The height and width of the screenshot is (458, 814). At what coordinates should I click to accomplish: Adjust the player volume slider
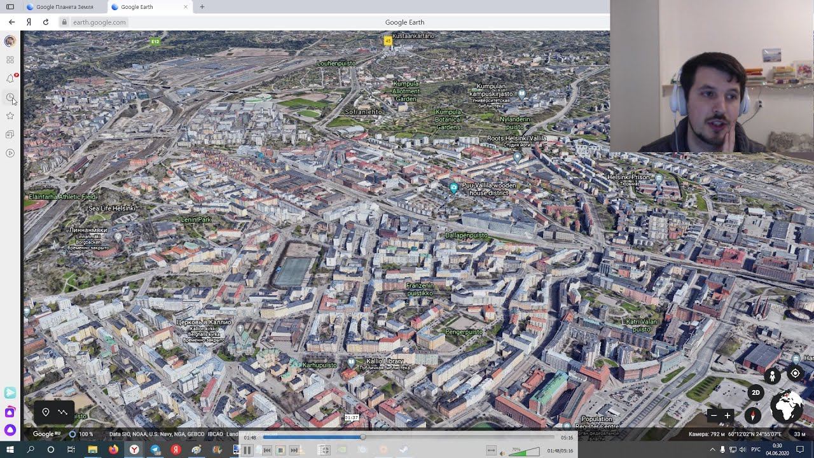pyautogui.click(x=524, y=451)
